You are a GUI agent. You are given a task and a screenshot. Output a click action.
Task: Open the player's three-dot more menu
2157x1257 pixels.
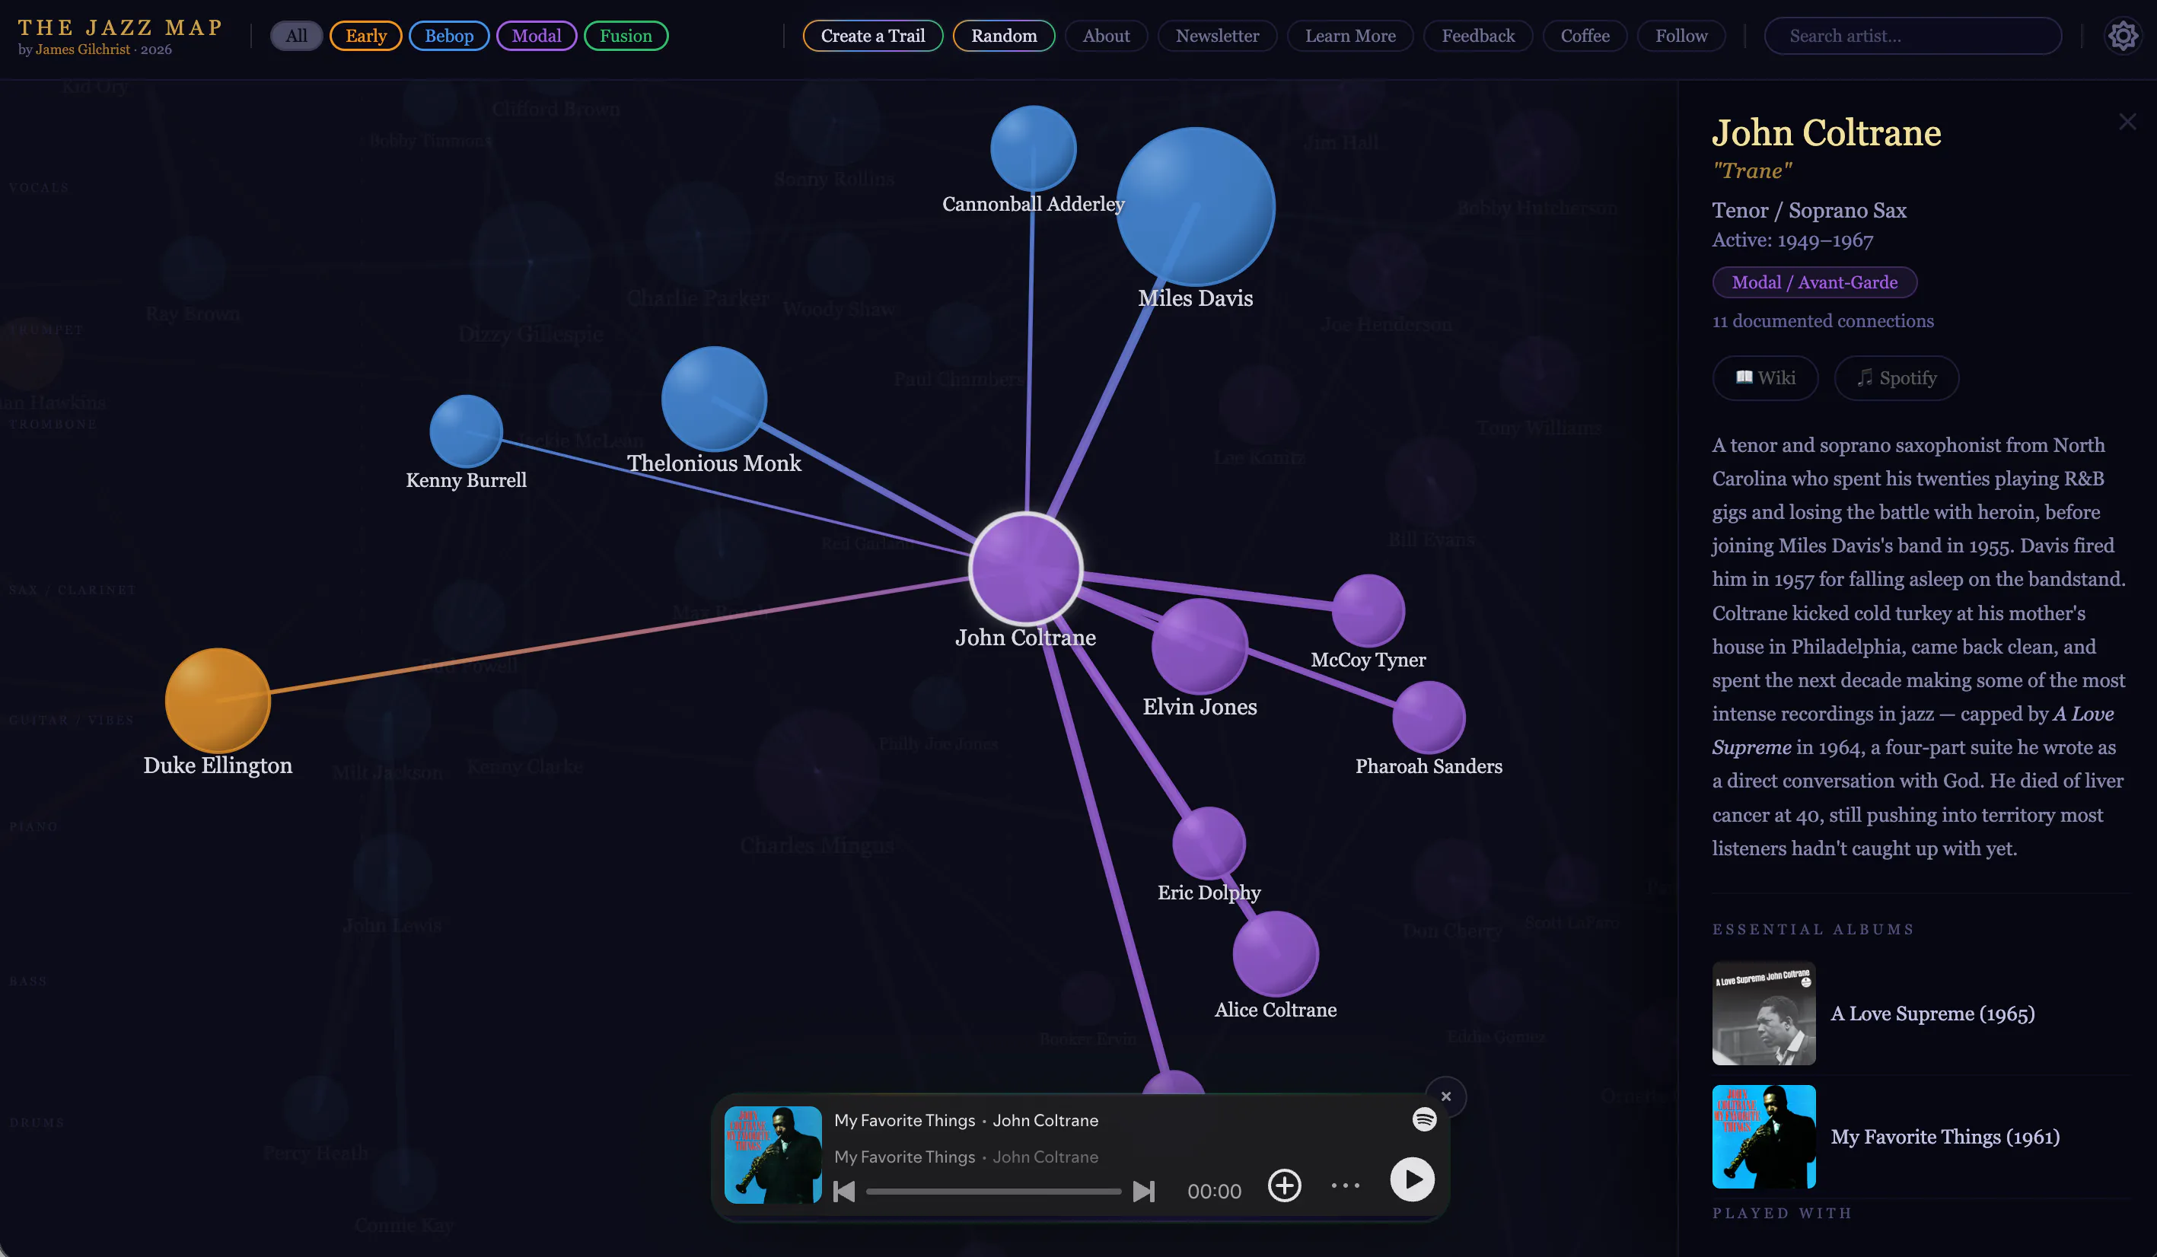click(x=1346, y=1185)
